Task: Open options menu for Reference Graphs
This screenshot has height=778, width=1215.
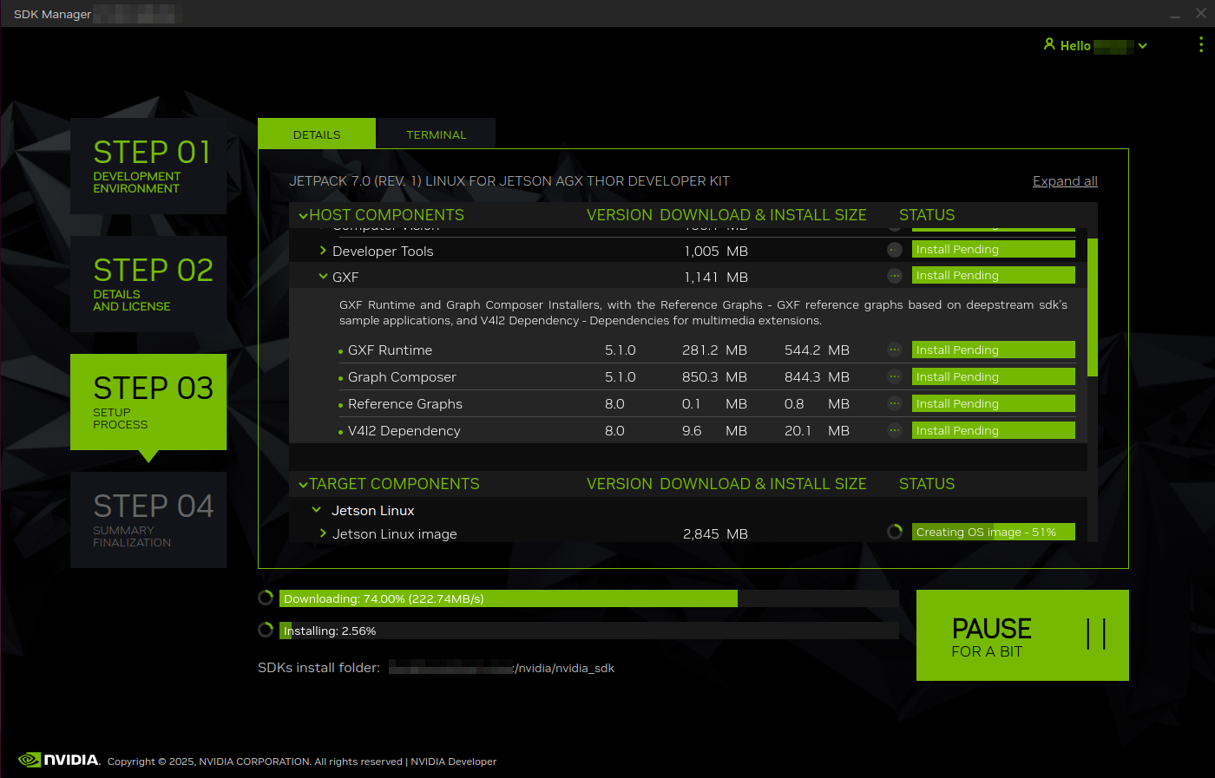Action: tap(895, 403)
